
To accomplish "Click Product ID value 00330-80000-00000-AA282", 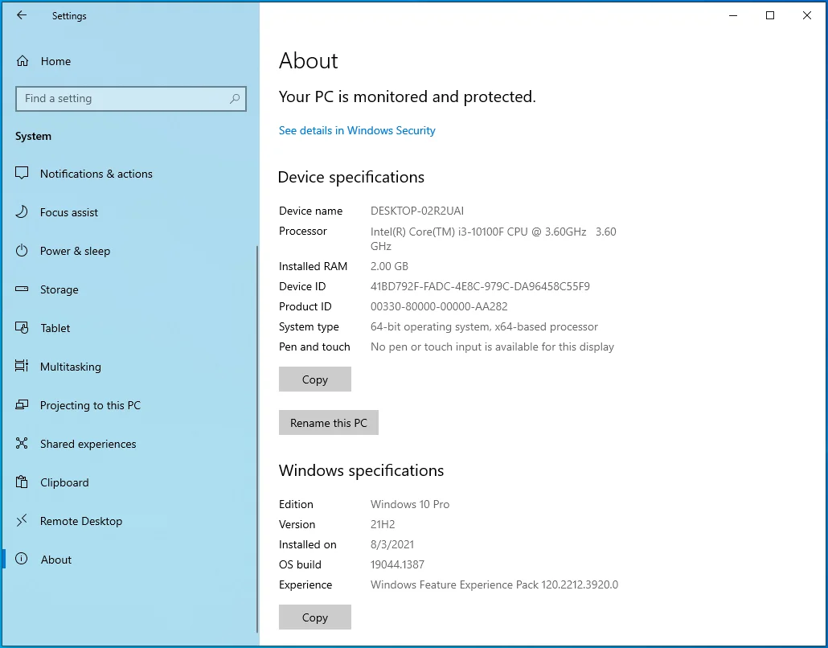I will coord(439,306).
